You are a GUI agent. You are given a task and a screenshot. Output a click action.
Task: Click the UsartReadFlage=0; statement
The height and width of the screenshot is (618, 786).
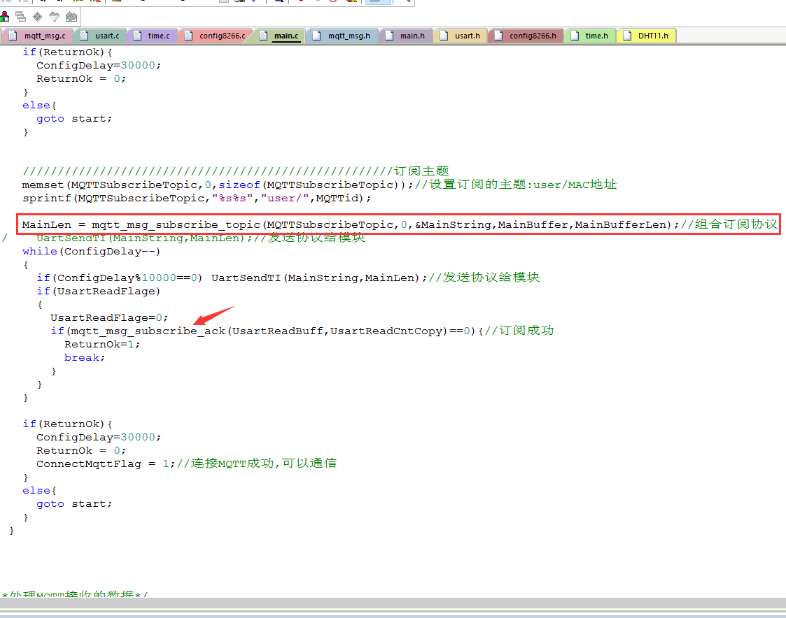(108, 318)
